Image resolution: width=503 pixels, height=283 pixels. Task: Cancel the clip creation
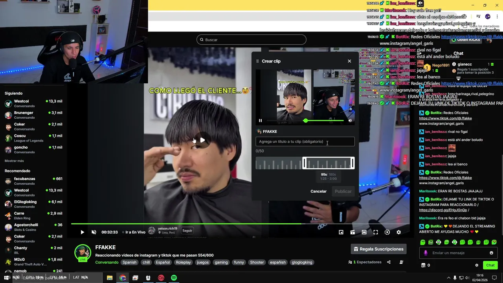319,191
